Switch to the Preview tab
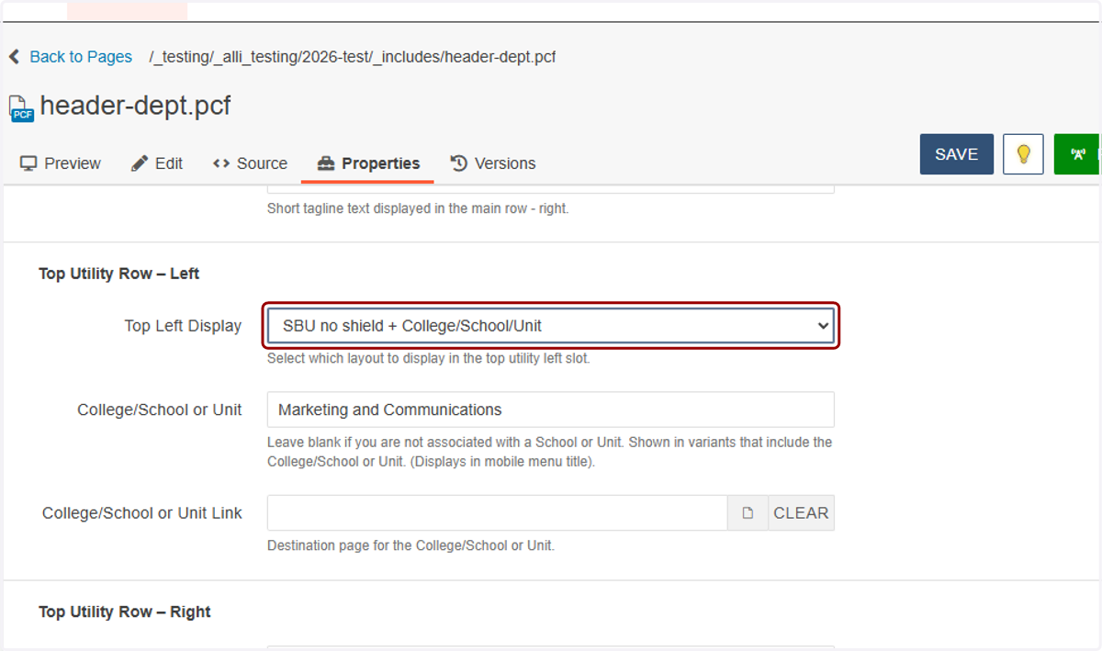 point(61,163)
